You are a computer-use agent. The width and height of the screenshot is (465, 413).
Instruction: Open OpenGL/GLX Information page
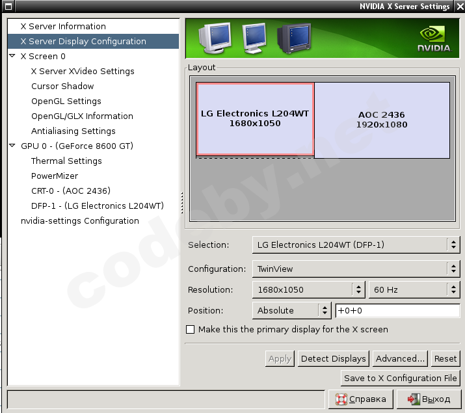(x=82, y=116)
